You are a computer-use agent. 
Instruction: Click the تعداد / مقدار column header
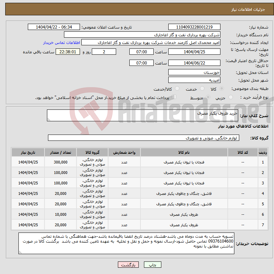pos(61,152)
